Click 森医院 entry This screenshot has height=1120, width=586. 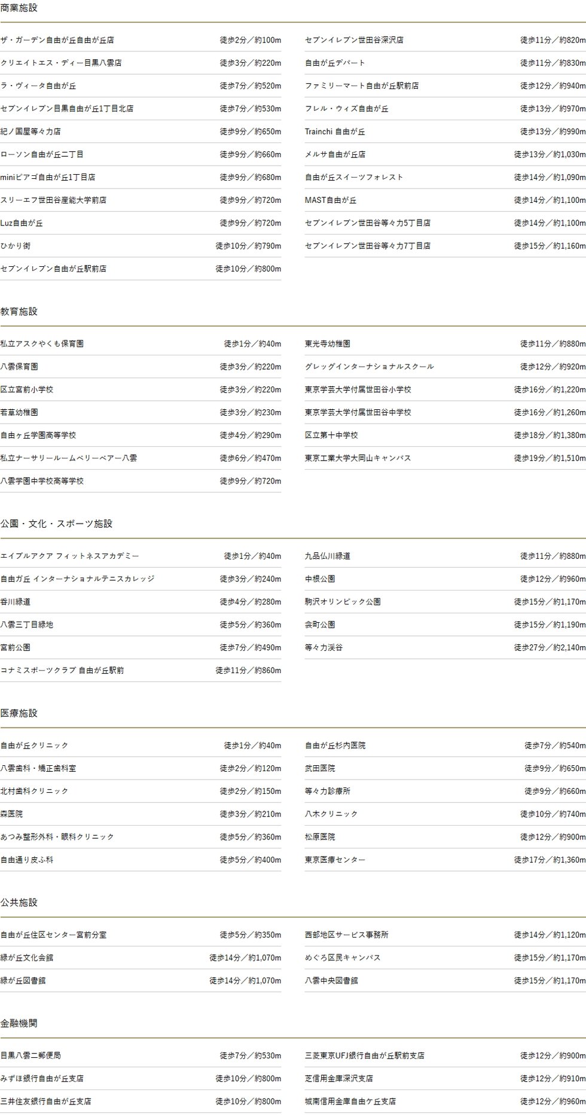point(141,814)
